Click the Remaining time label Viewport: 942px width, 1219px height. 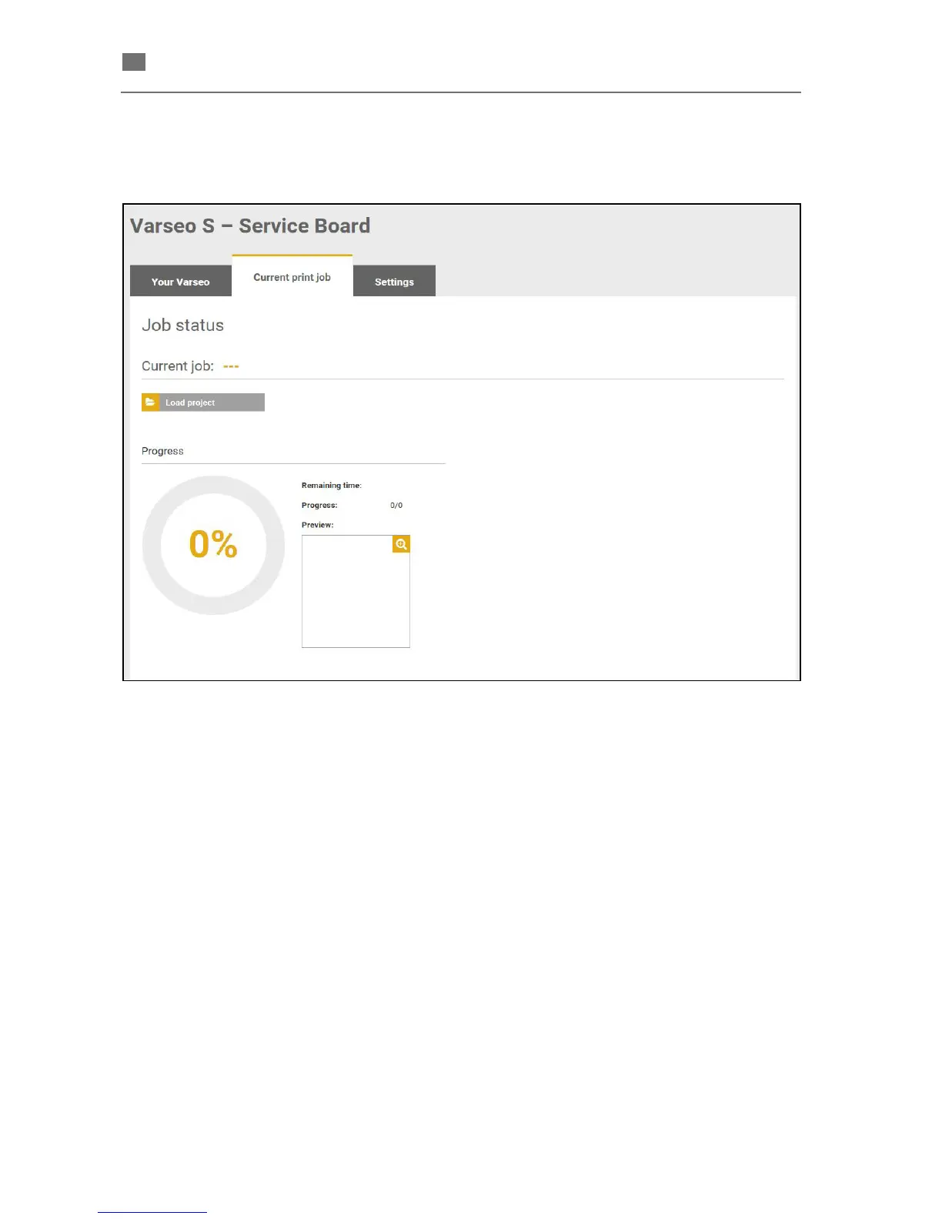(331, 486)
